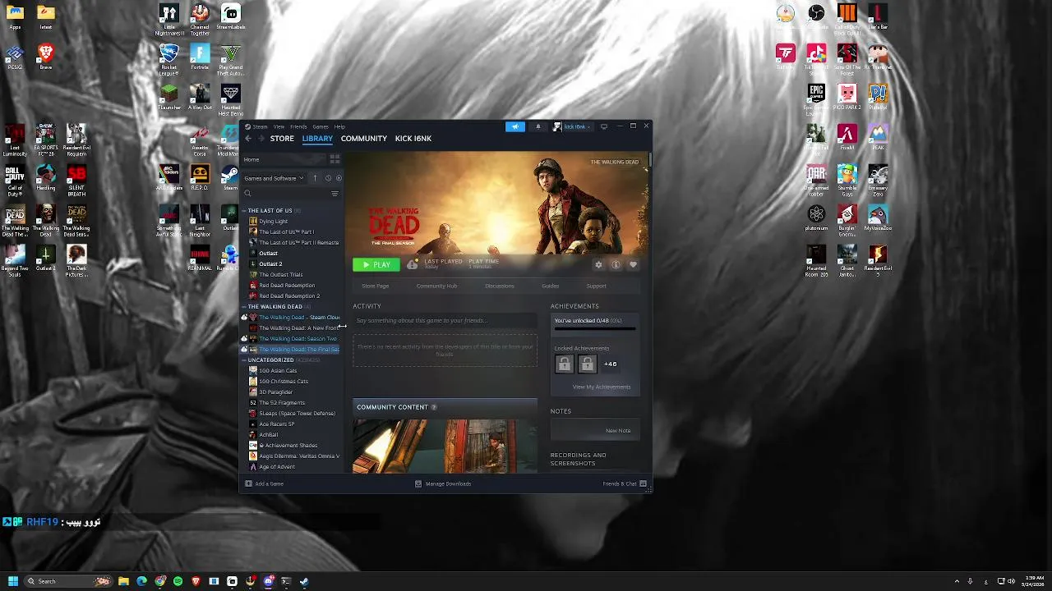
Task: Open File Explorer from taskbar
Action: click(123, 581)
